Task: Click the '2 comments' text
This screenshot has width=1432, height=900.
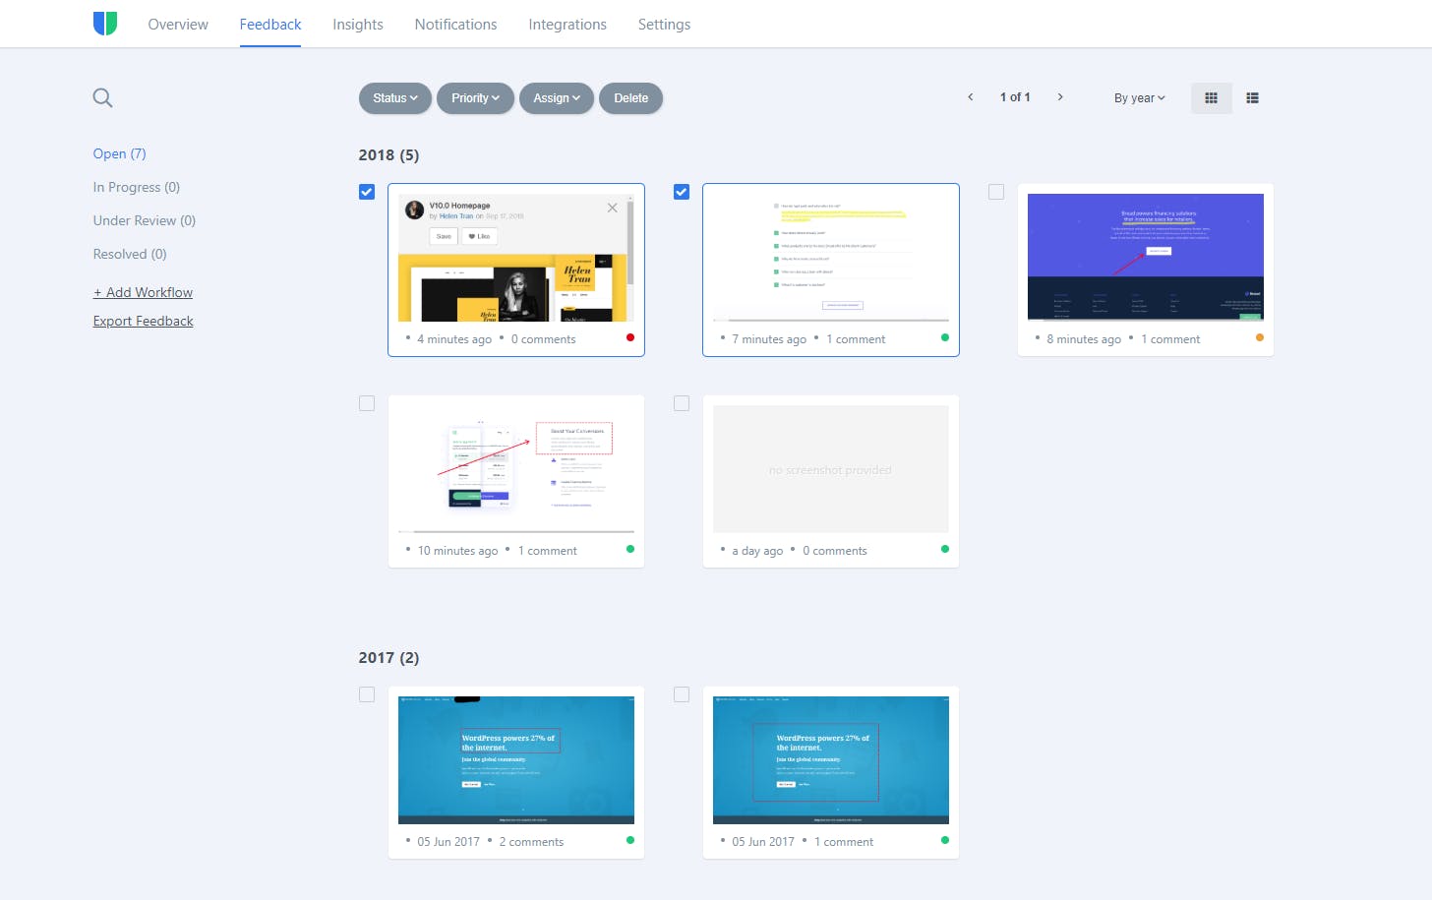Action: (x=531, y=842)
